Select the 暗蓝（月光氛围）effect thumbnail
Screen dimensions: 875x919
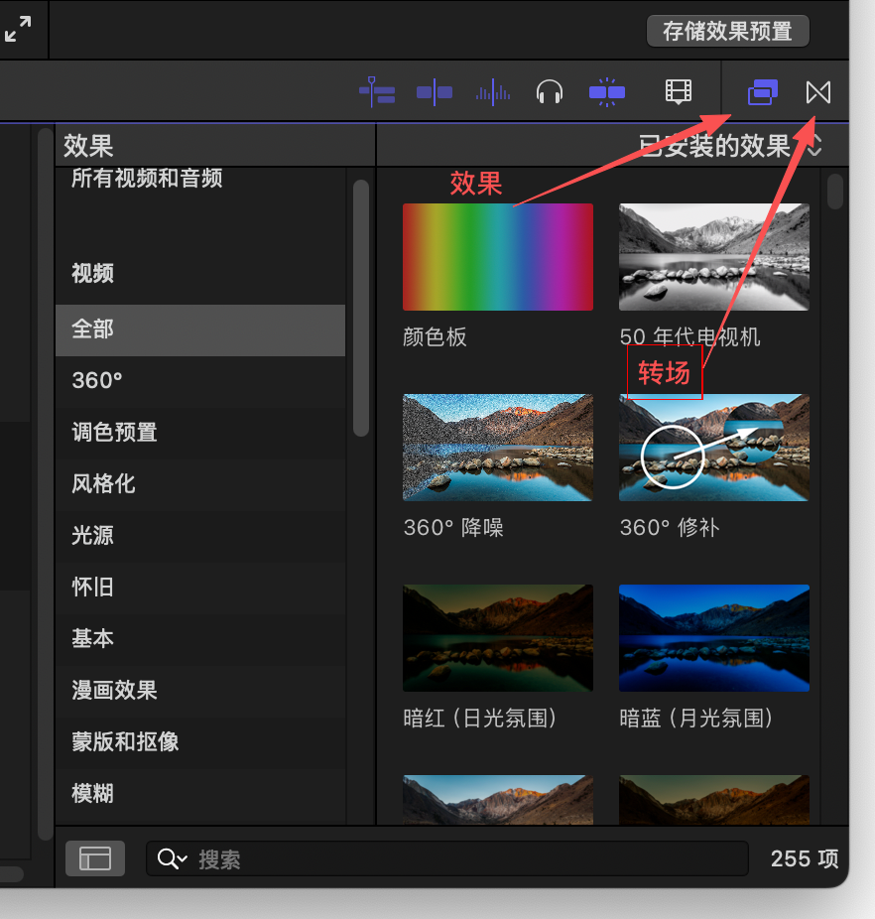click(714, 638)
